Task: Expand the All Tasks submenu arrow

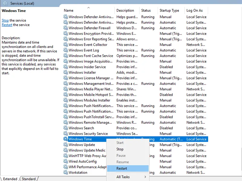Action: (x=145, y=177)
